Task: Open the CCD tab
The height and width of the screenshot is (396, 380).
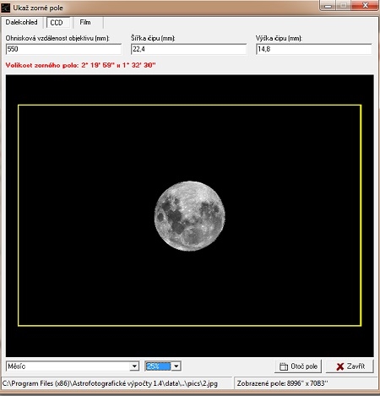Action: [x=57, y=23]
